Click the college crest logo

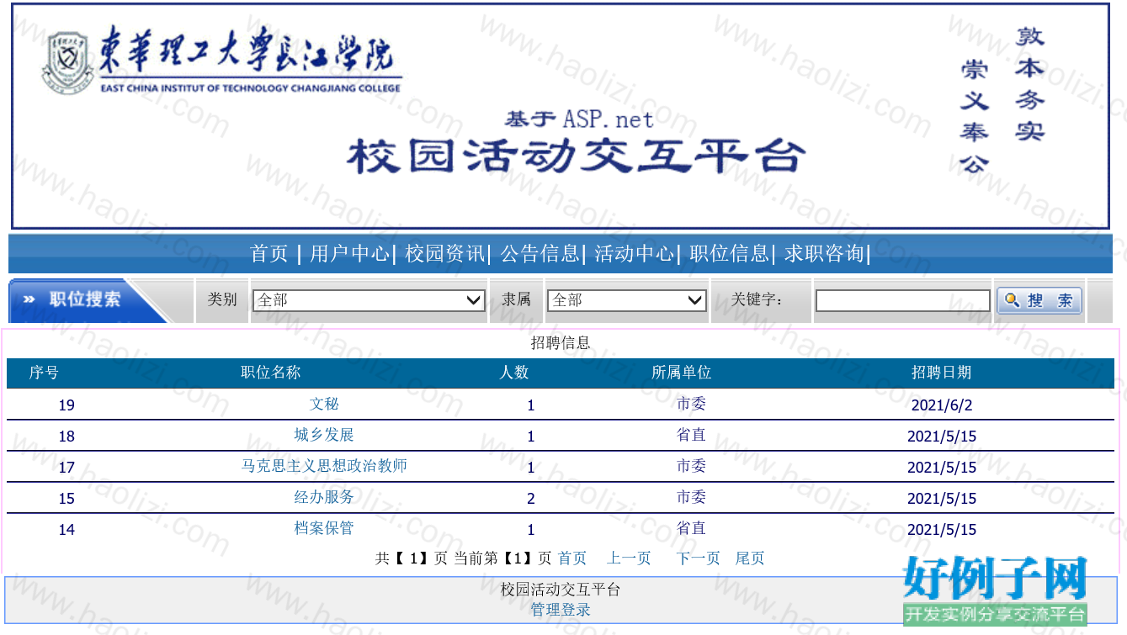(67, 62)
